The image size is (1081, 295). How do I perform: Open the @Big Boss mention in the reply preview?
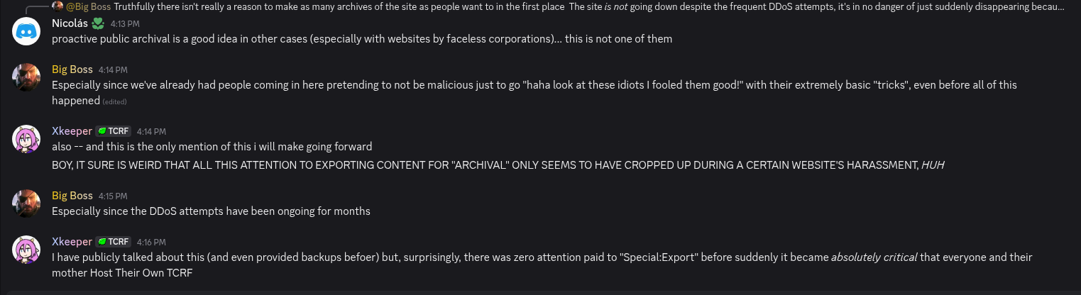coord(89,7)
